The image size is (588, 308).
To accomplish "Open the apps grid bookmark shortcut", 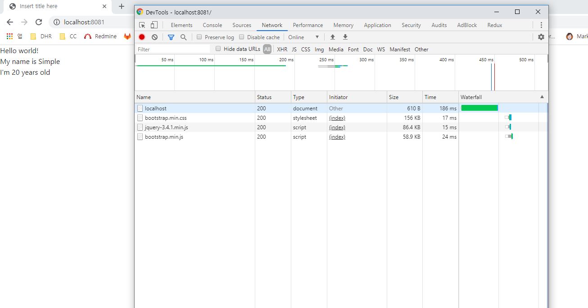I will [x=9, y=36].
